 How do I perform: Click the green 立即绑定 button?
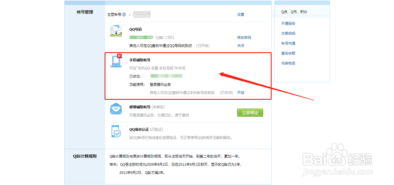tap(250, 113)
